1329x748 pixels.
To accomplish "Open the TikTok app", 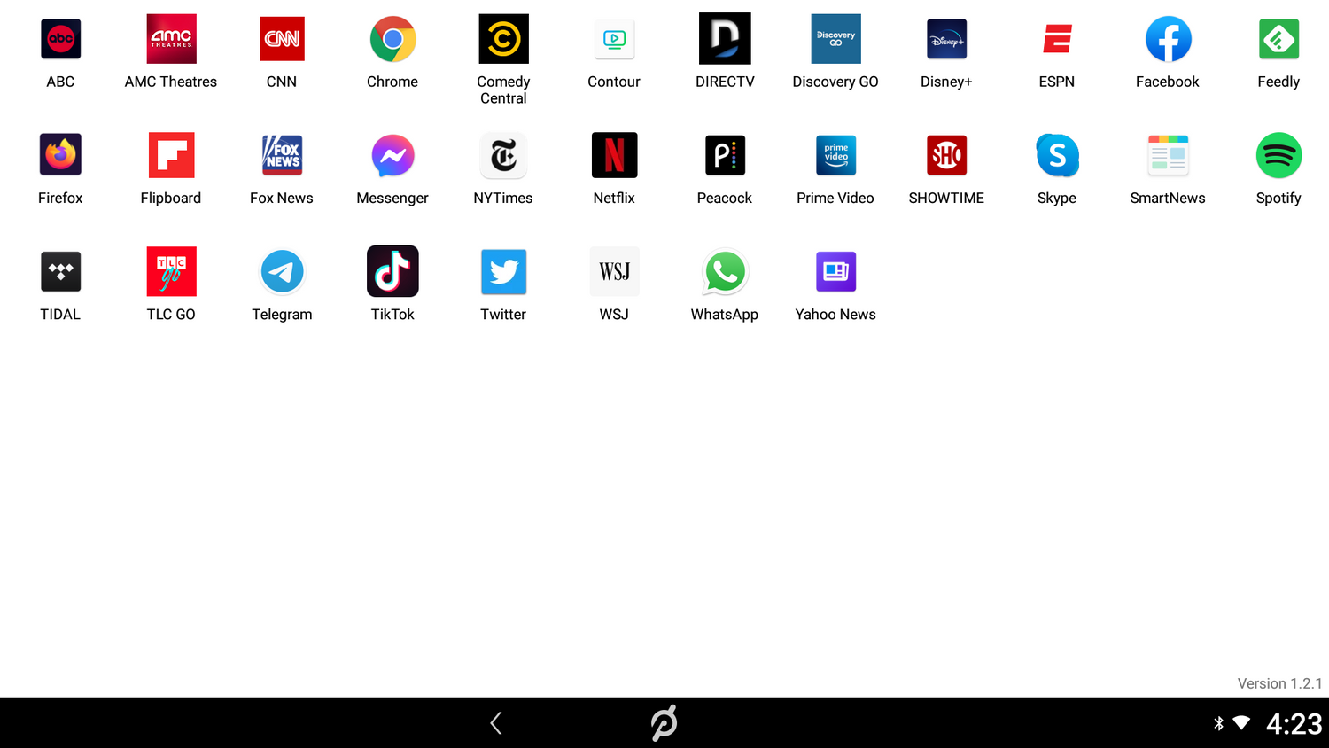I will (392, 272).
